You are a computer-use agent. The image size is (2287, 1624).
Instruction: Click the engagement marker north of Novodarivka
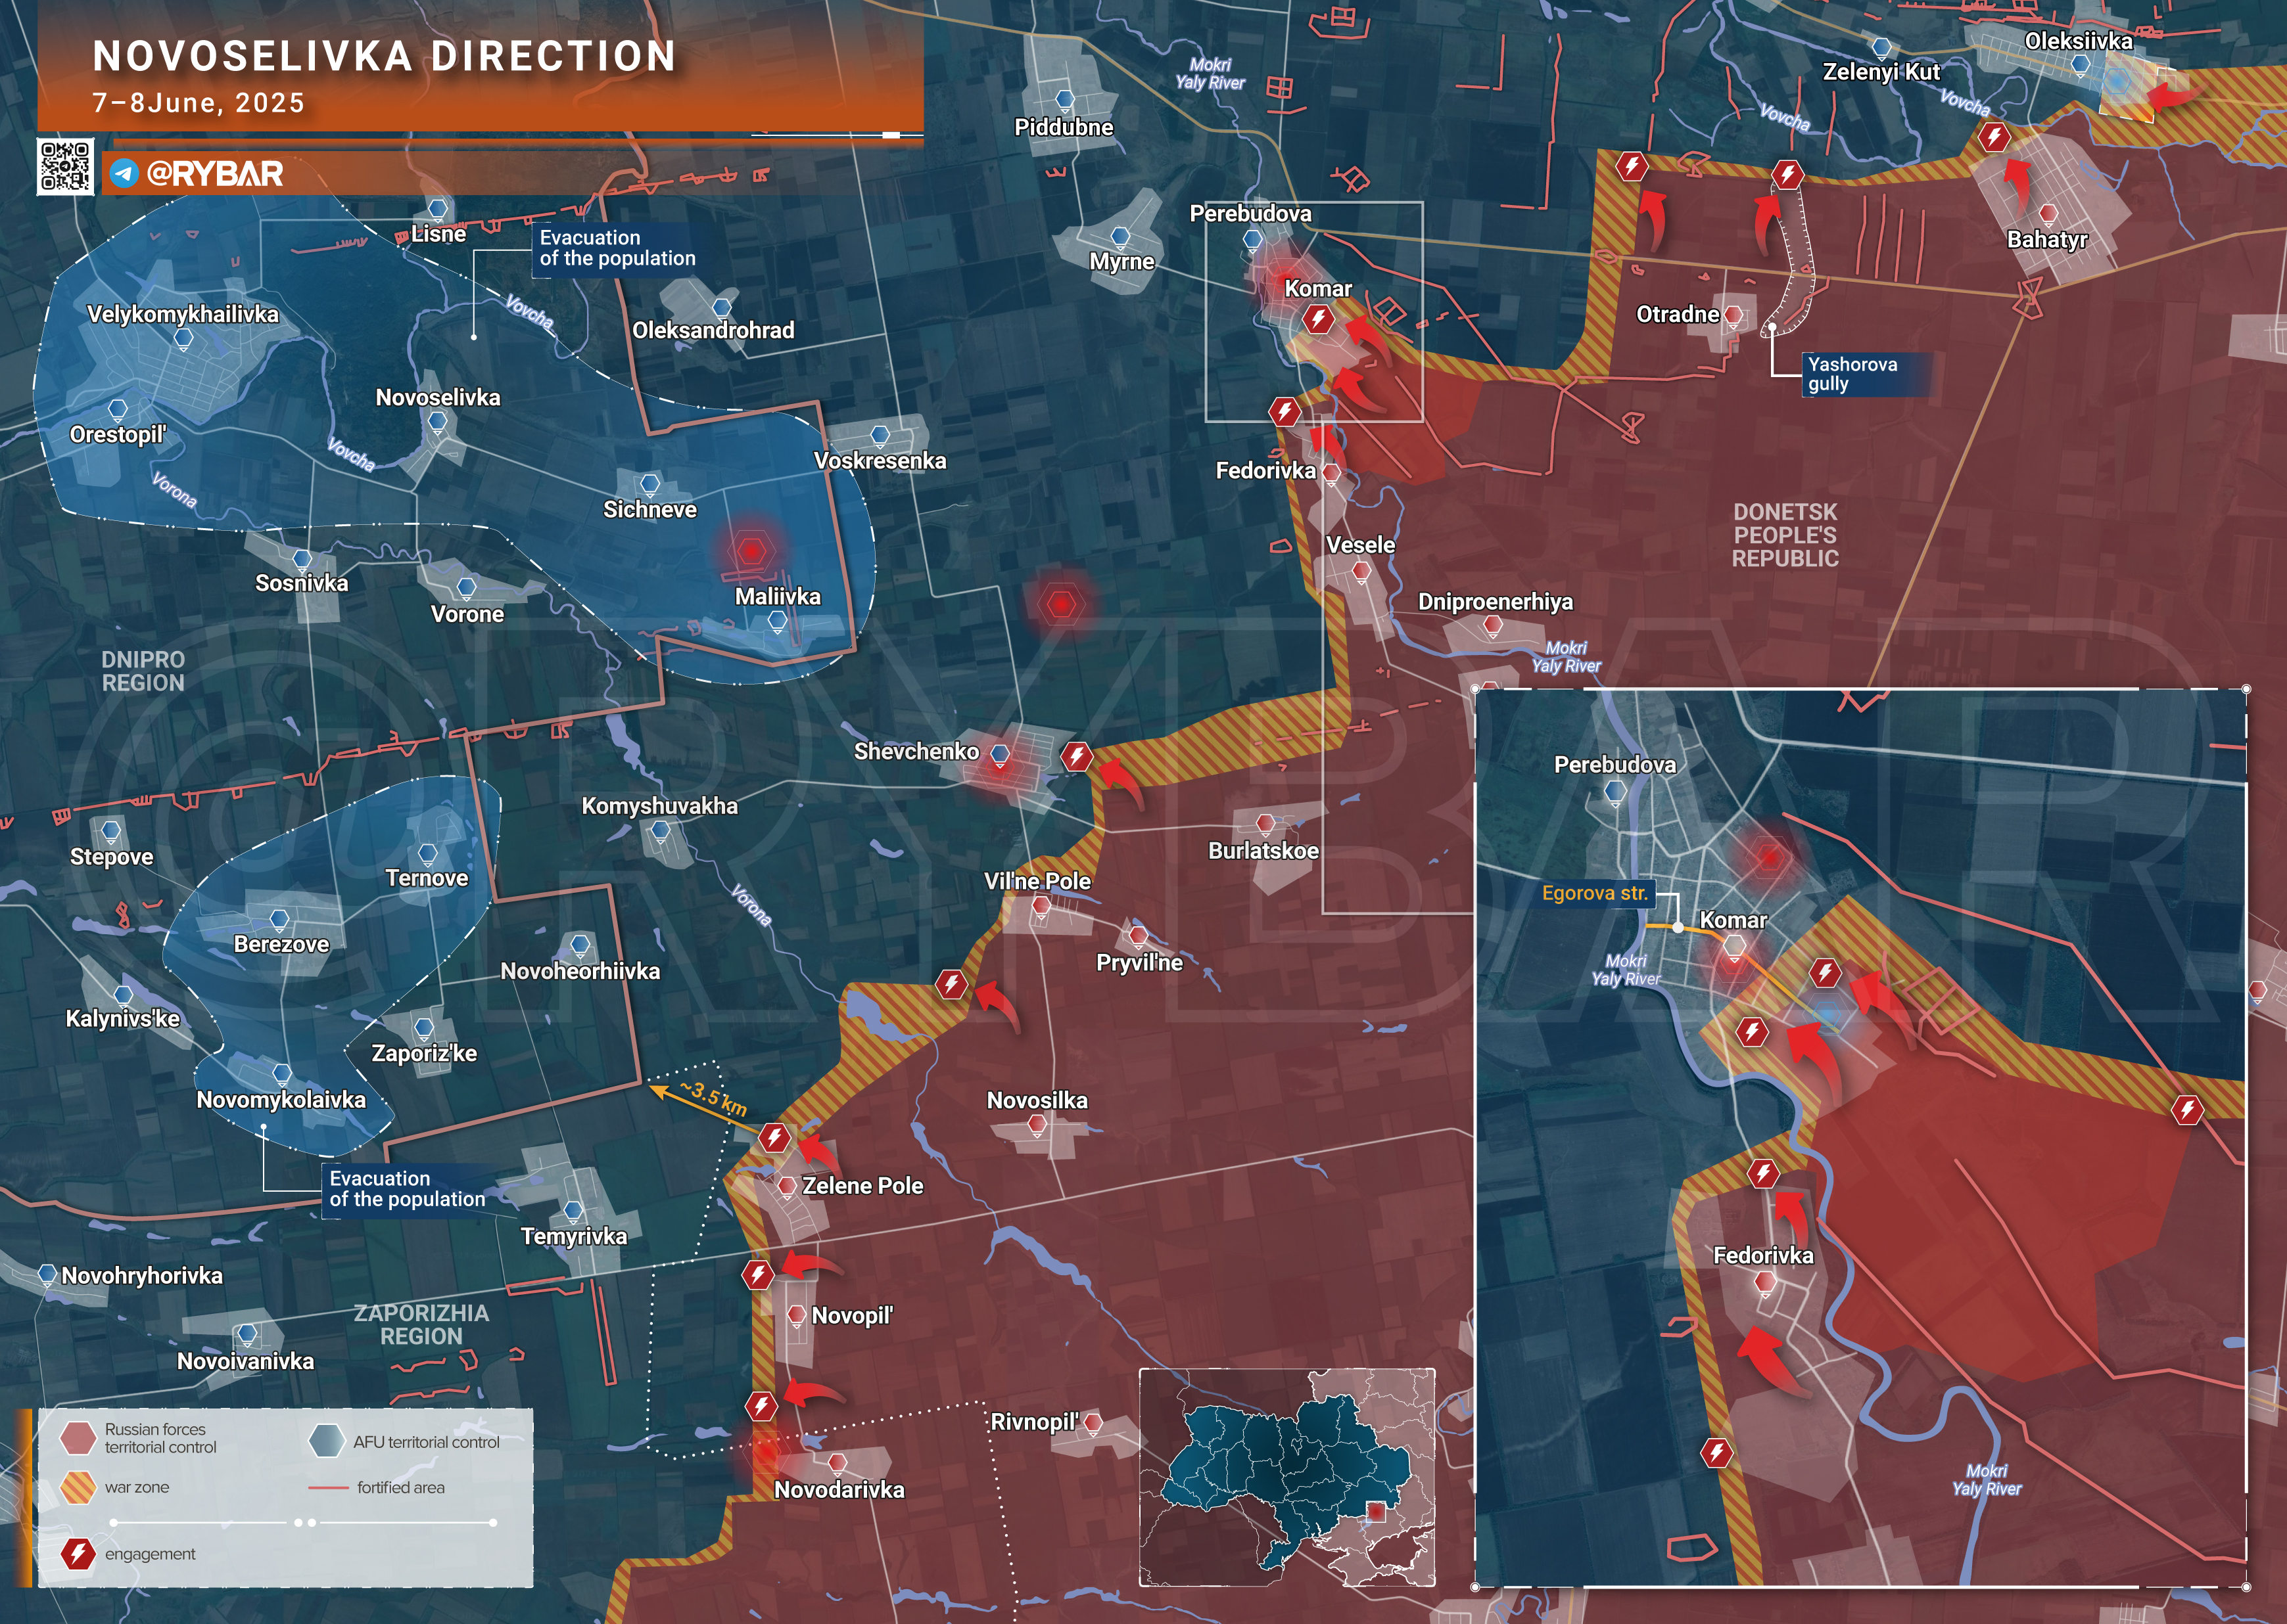[x=761, y=1406]
